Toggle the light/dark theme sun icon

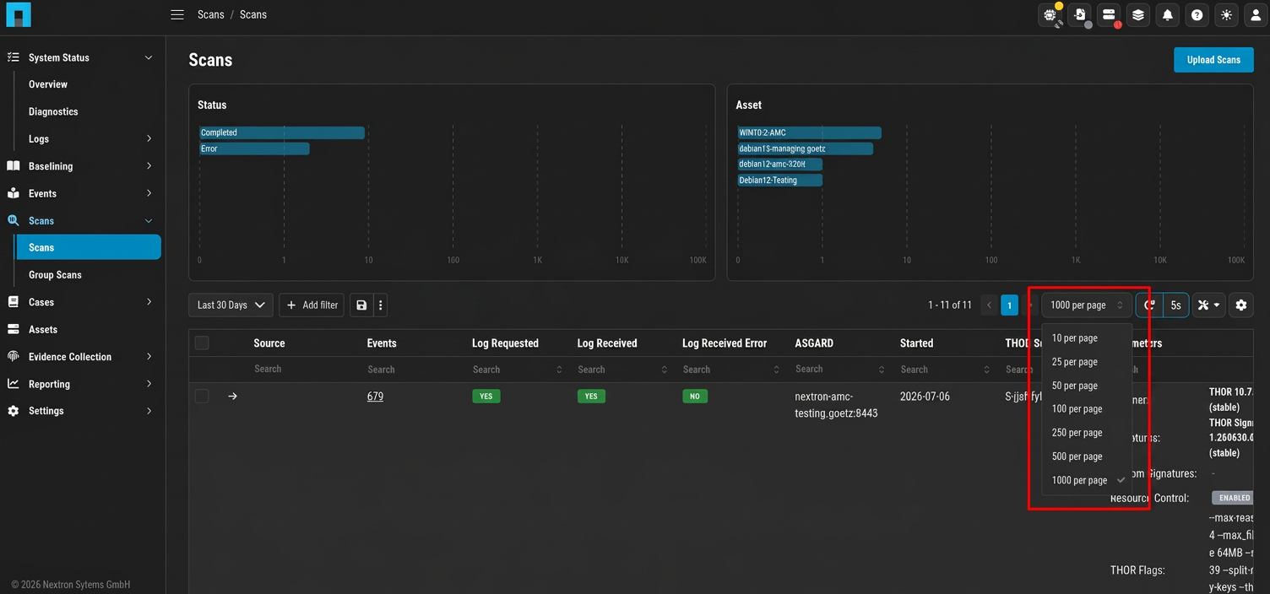1226,14
